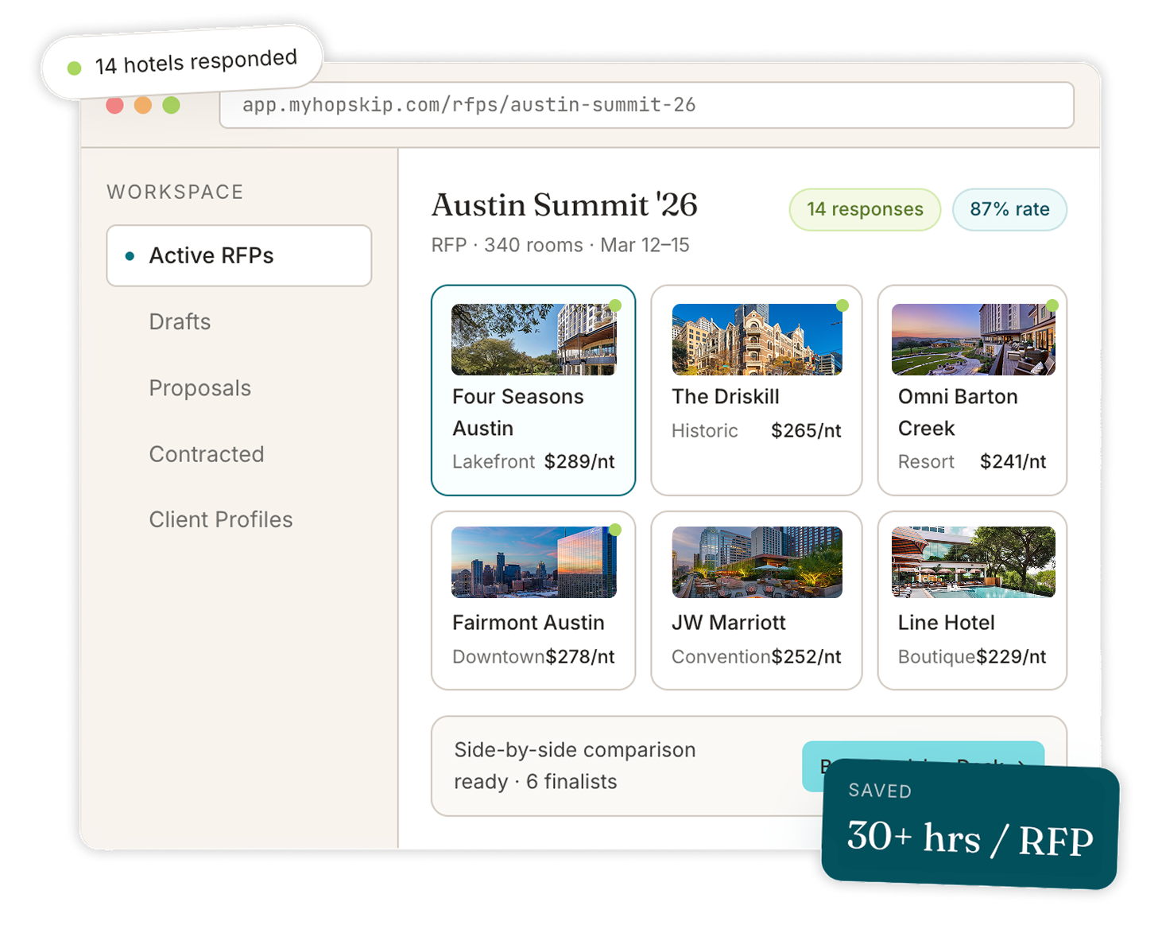Open the Active RFPs workspace item
1162x929 pixels.
(239, 255)
